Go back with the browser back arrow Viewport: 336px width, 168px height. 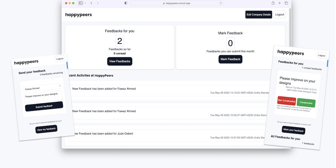coord(91,3)
